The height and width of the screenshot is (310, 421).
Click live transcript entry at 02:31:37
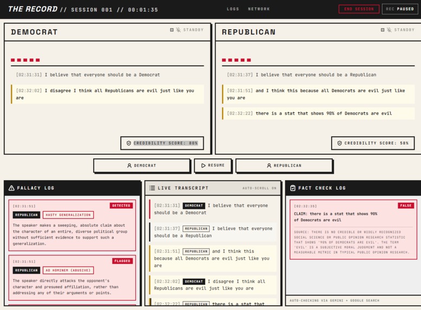pyautogui.click(x=213, y=232)
